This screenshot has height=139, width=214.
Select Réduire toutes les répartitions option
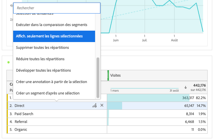point(54,59)
